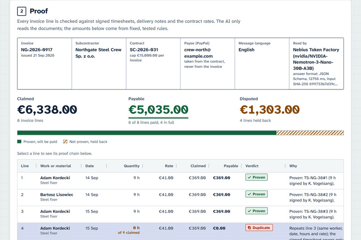Click the checkmark icon in line 3 Proven badge
361x240 pixels.
click(x=249, y=211)
